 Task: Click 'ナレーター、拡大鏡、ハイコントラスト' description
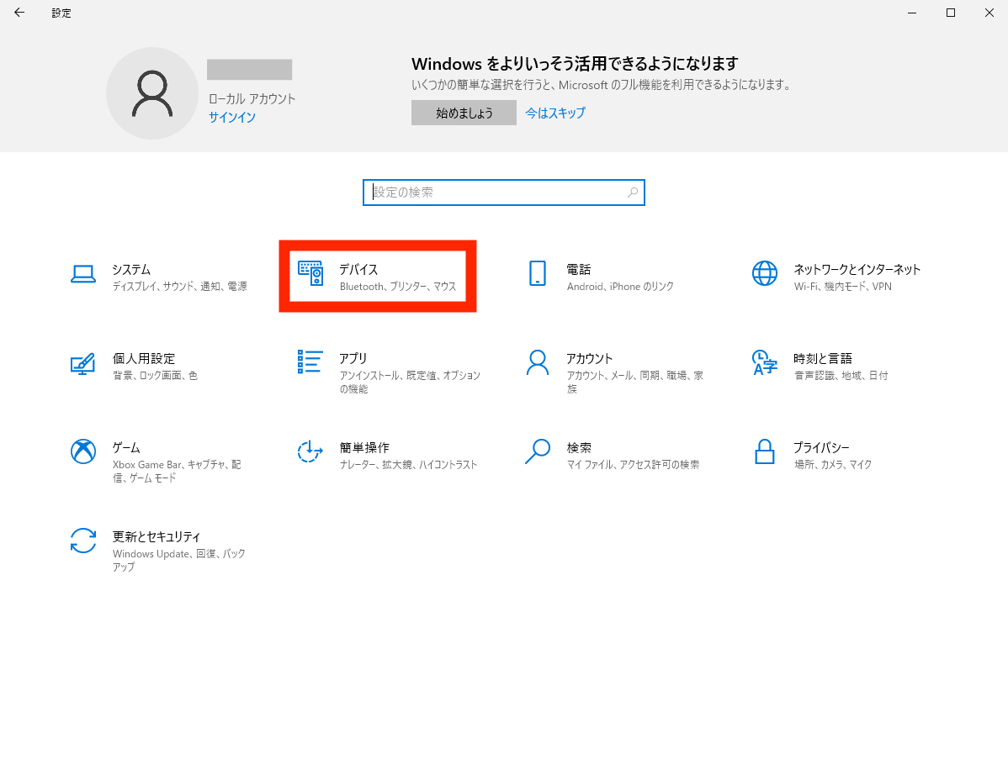408,464
